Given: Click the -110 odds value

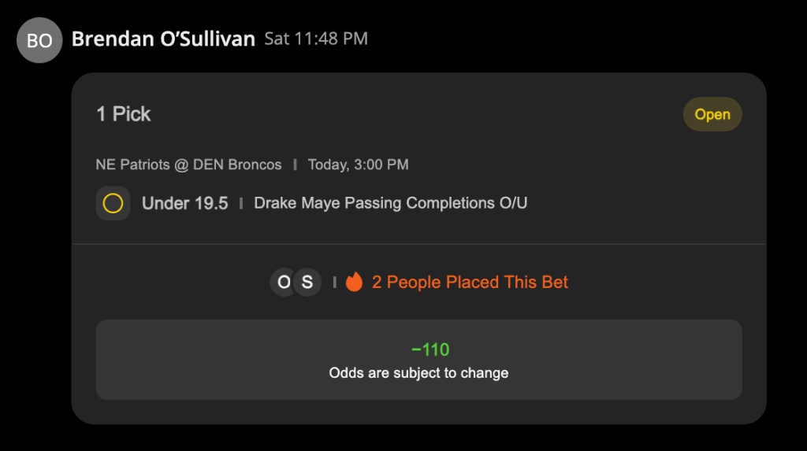Looking at the screenshot, I should pyautogui.click(x=430, y=349).
